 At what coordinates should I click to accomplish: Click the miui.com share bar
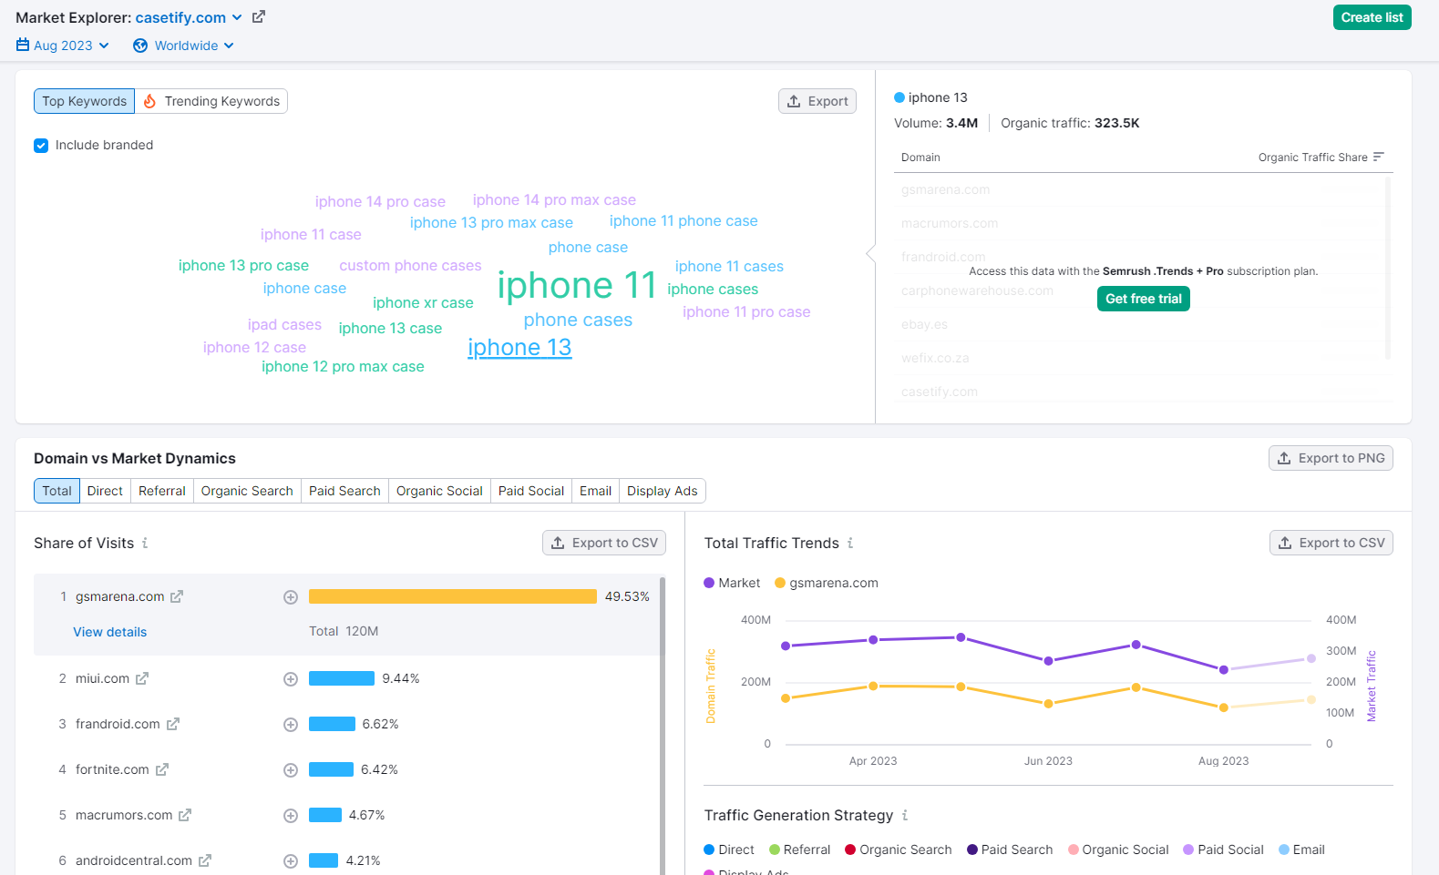(342, 678)
